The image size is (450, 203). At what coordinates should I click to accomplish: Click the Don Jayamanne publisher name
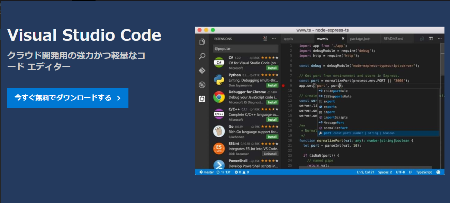[241, 85]
